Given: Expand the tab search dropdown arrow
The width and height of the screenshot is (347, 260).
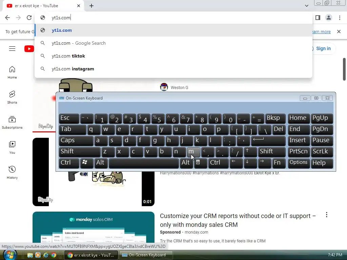Looking at the screenshot, I should [306, 6].
